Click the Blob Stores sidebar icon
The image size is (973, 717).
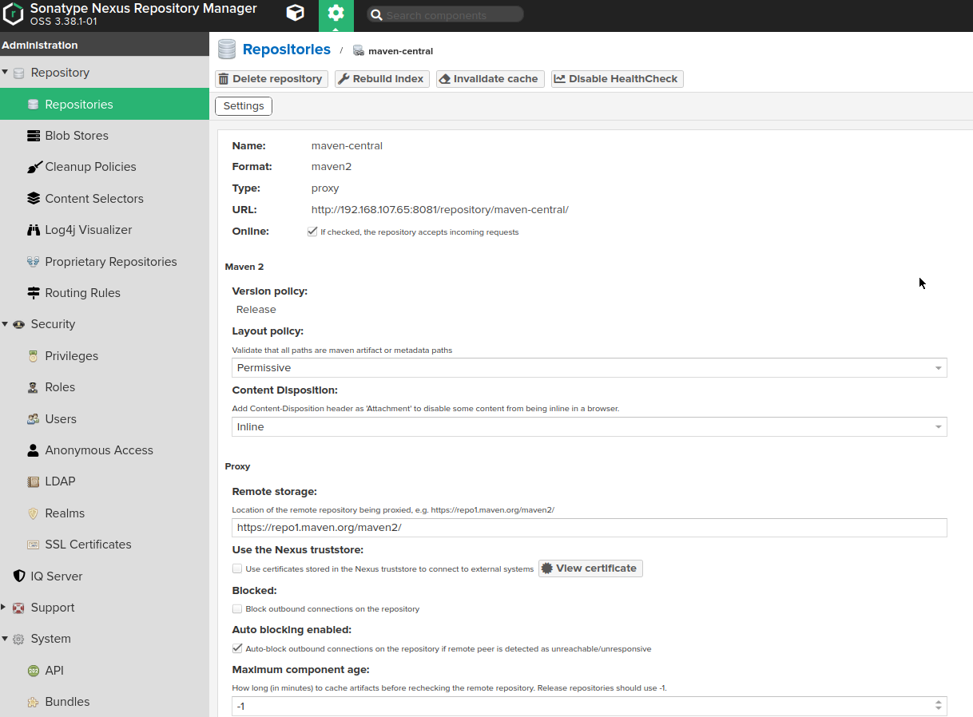tap(34, 136)
